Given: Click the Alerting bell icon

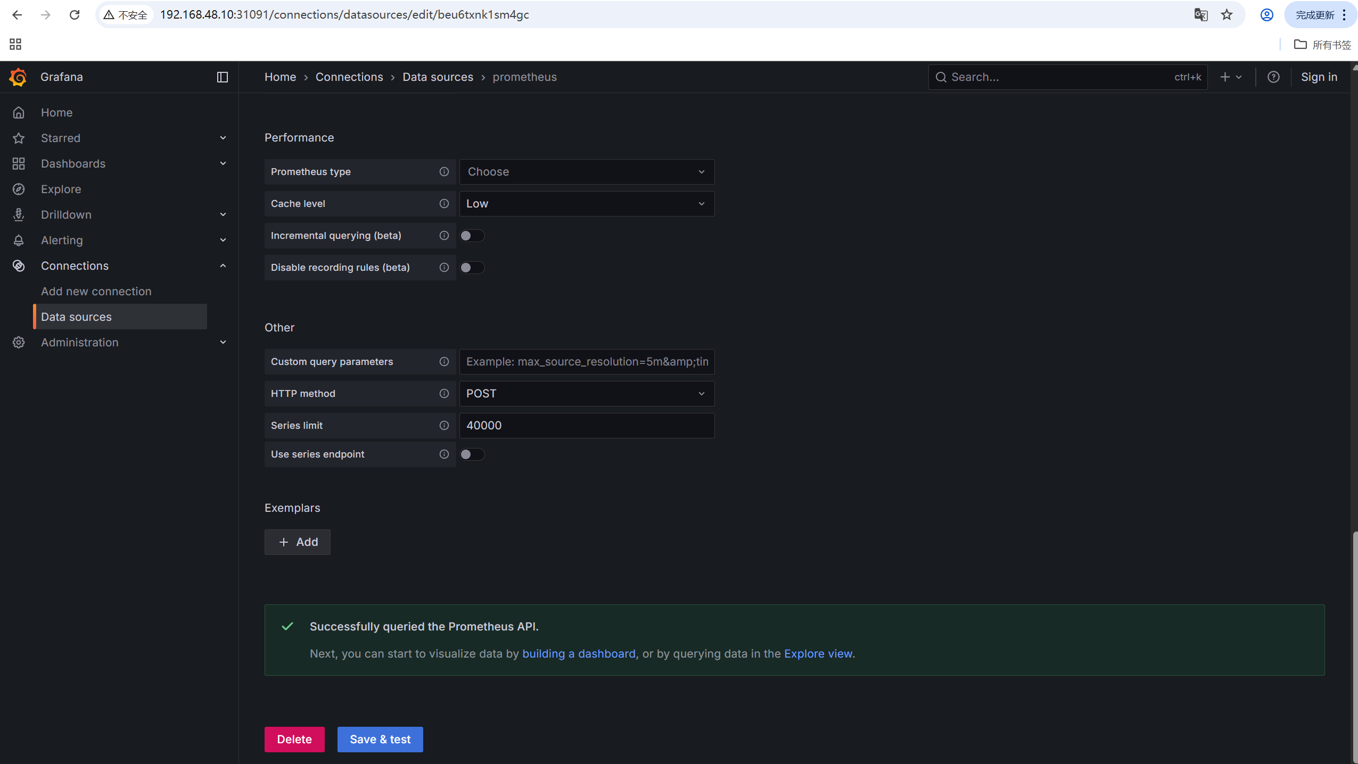Looking at the screenshot, I should (x=19, y=240).
